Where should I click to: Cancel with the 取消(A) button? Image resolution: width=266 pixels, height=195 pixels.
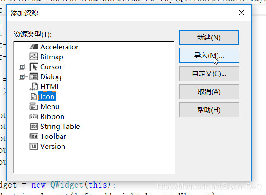click(209, 92)
